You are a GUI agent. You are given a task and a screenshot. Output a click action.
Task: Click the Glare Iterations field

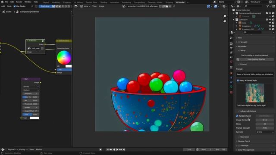pyautogui.click(x=31, y=94)
